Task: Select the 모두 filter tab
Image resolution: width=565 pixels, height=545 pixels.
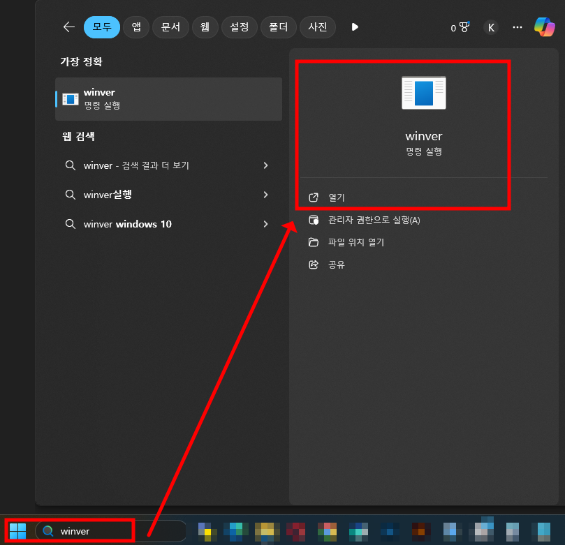Action: click(x=102, y=27)
